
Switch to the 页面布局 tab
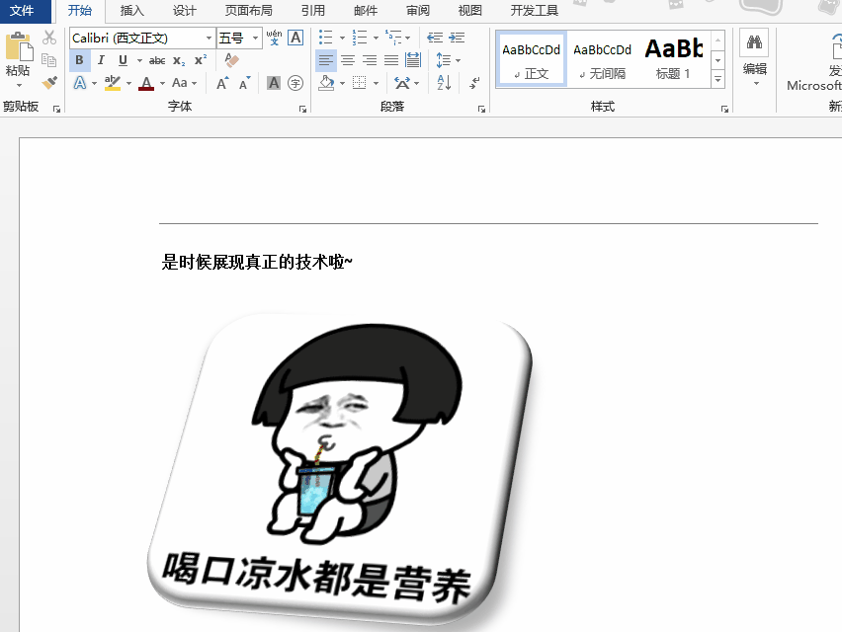coord(249,11)
